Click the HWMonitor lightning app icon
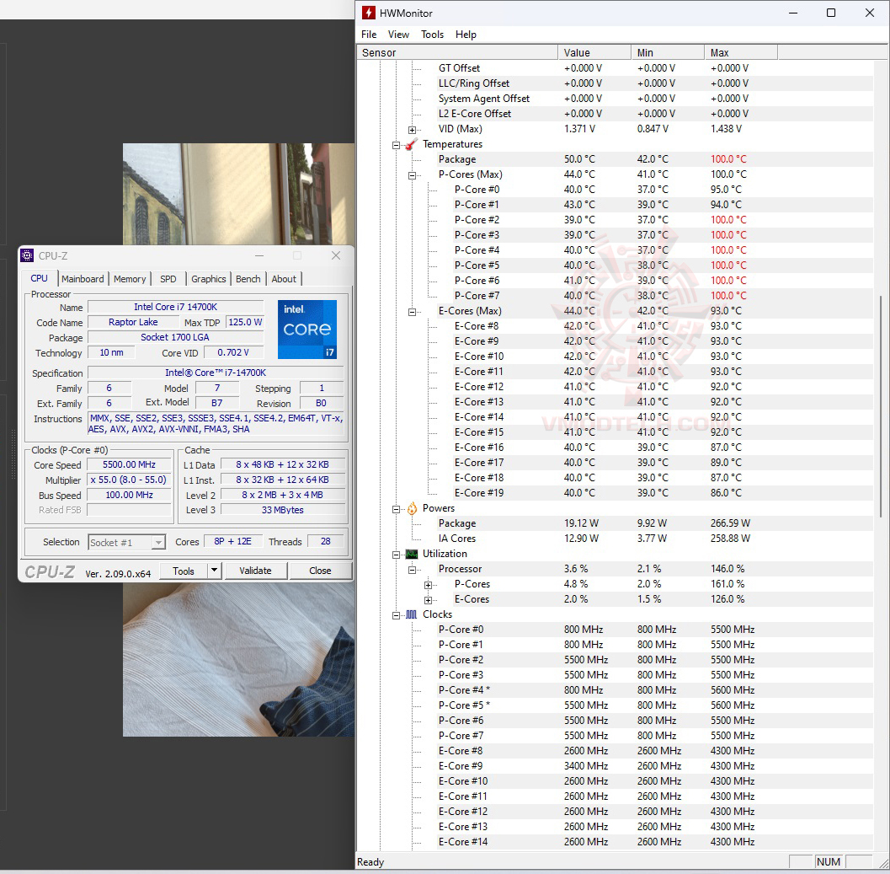Screen dimensions: 890x874 pyautogui.click(x=368, y=13)
